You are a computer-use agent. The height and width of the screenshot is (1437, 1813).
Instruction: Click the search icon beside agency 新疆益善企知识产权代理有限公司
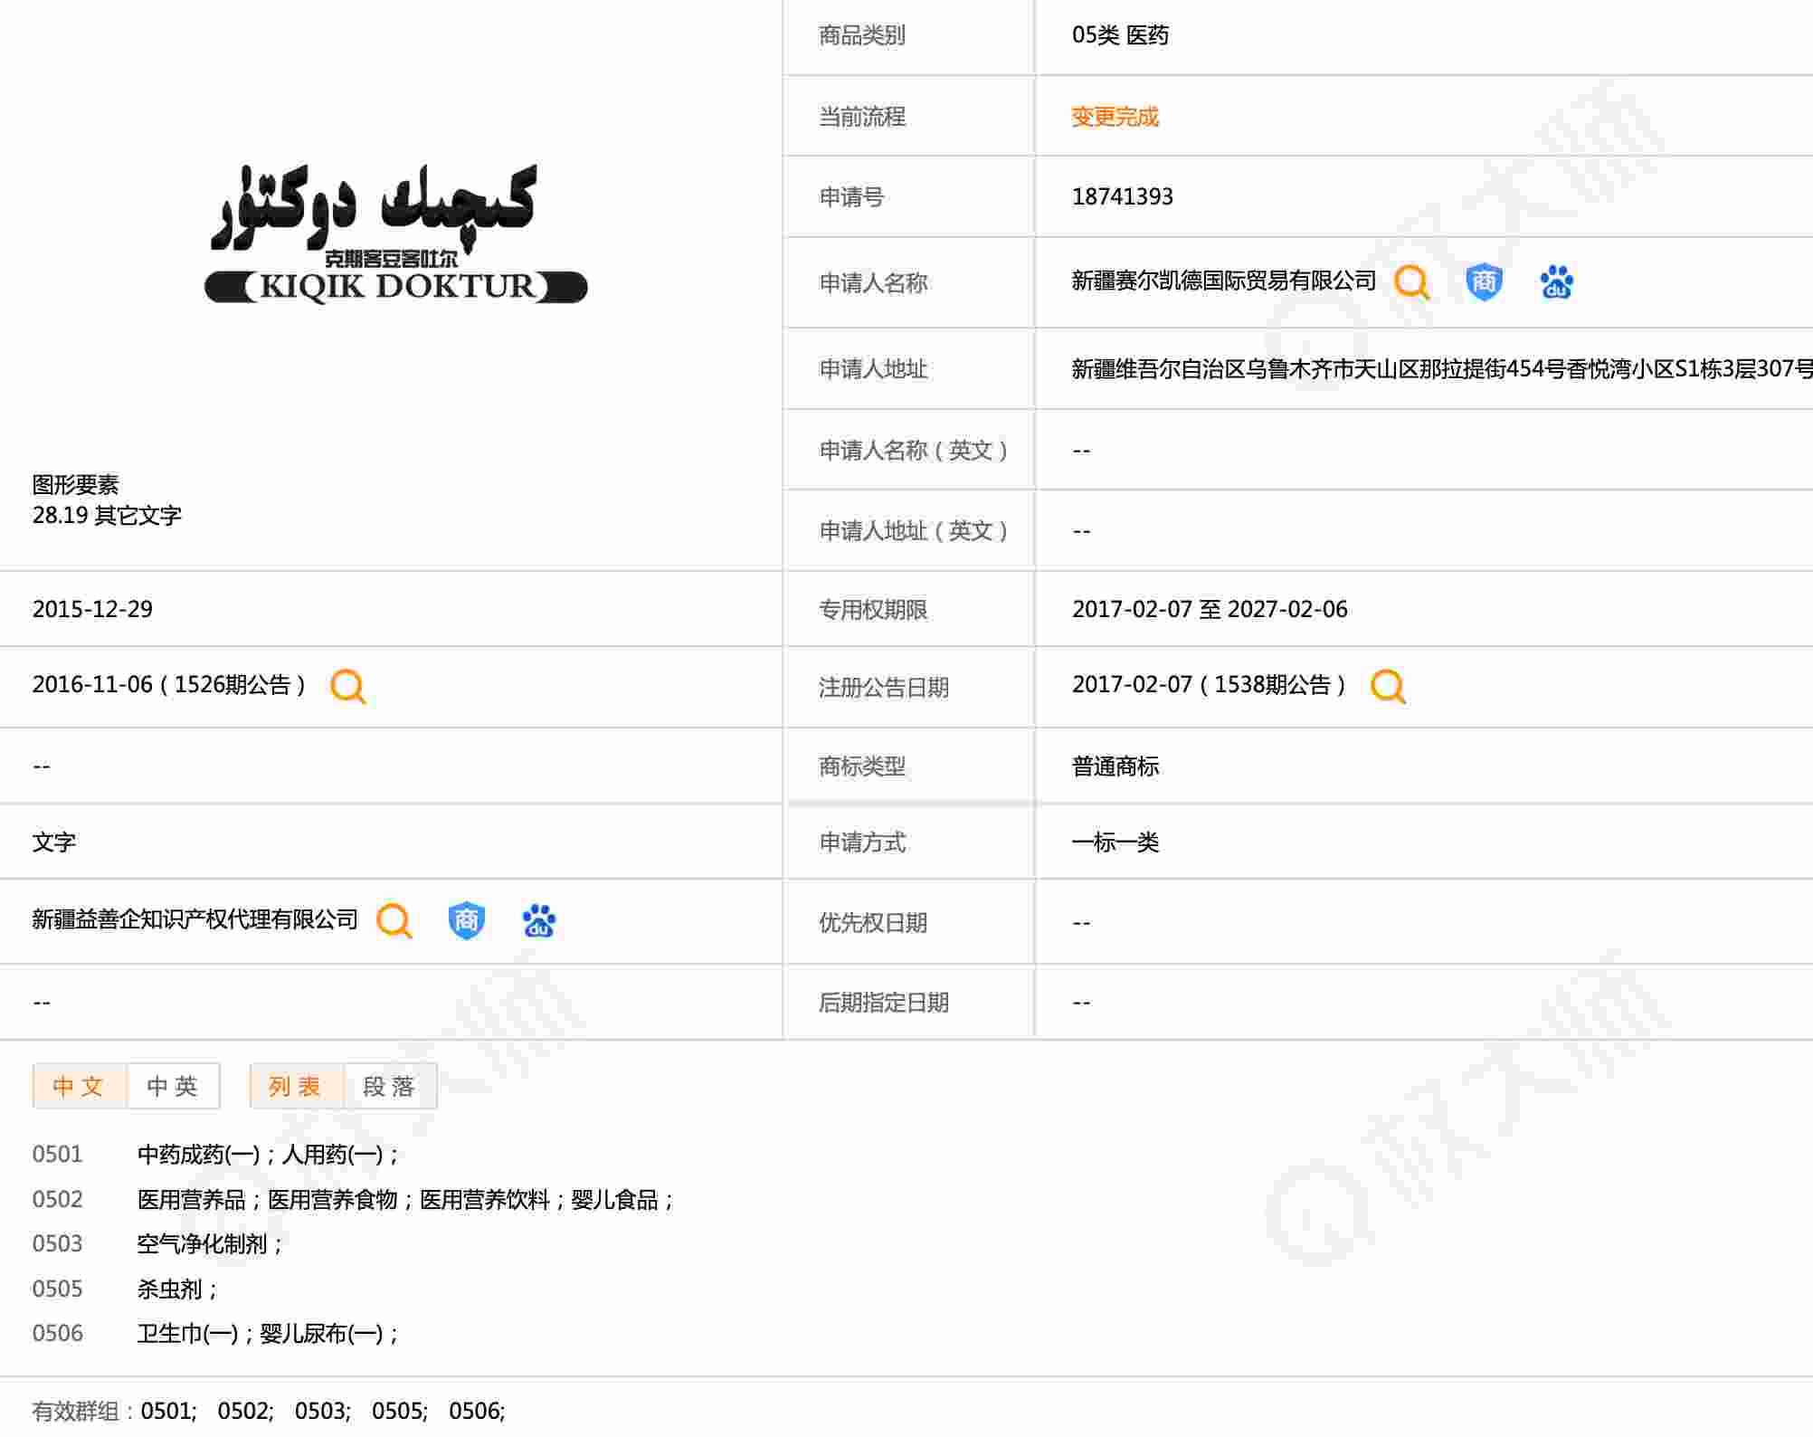[394, 920]
